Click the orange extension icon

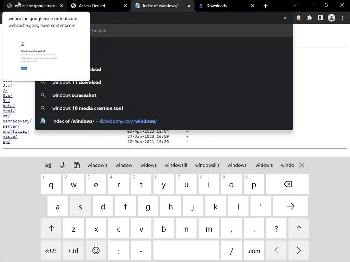[299, 18]
